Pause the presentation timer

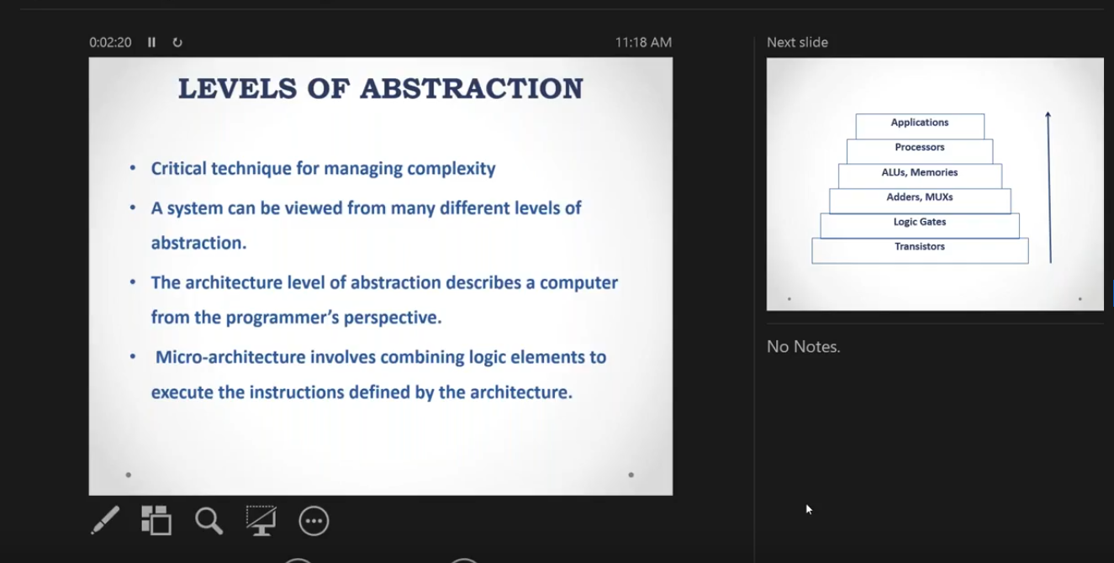coord(151,42)
